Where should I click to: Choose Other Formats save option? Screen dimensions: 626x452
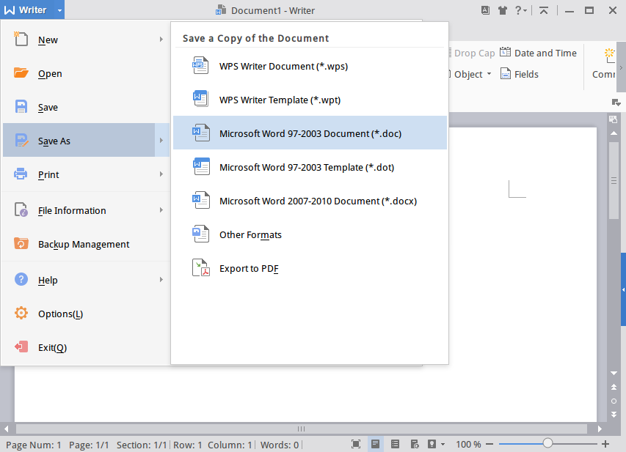pos(310,234)
